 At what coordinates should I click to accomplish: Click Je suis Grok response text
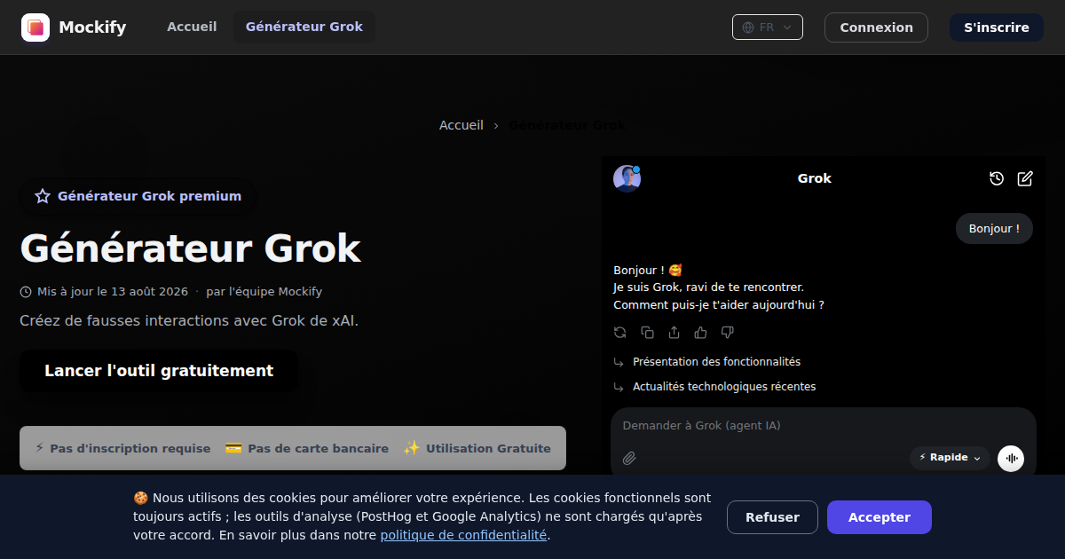pos(709,287)
